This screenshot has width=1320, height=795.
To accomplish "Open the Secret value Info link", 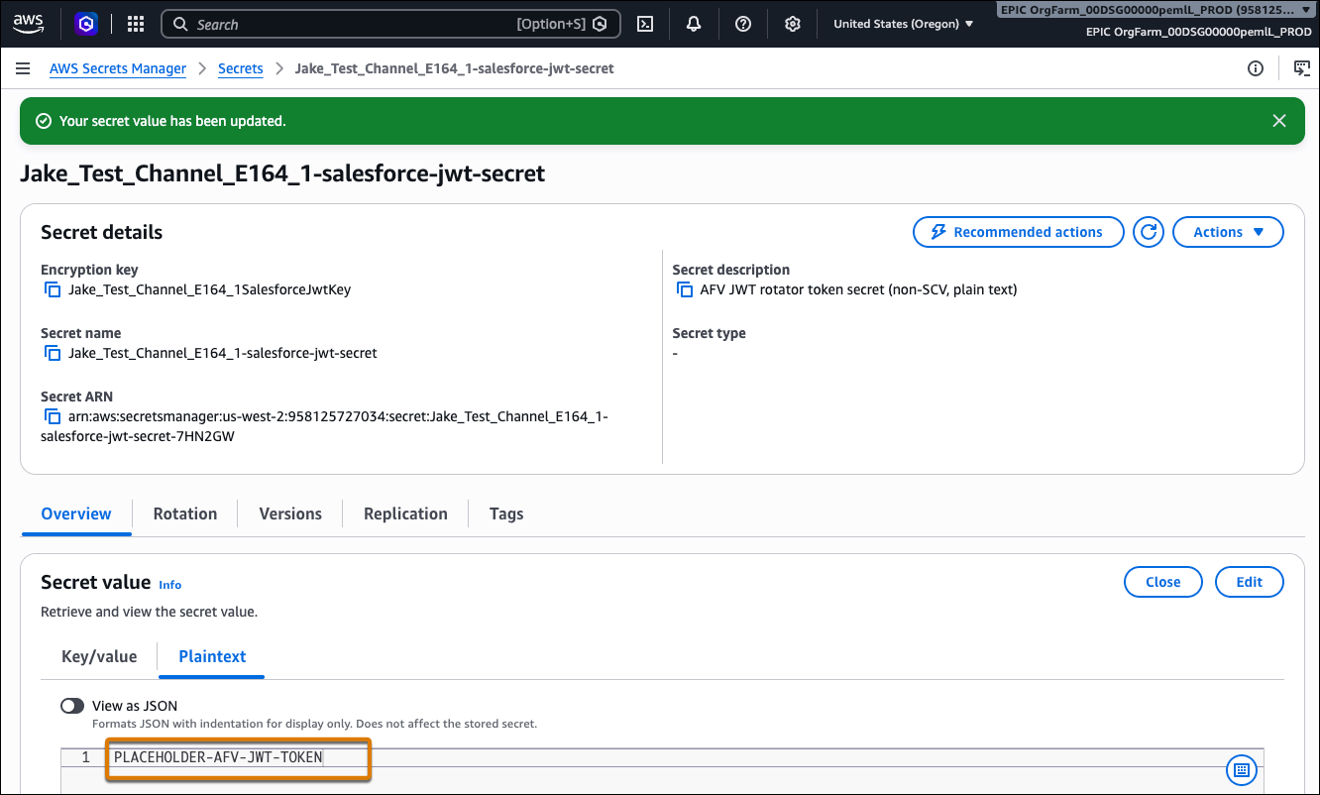I will coord(170,585).
